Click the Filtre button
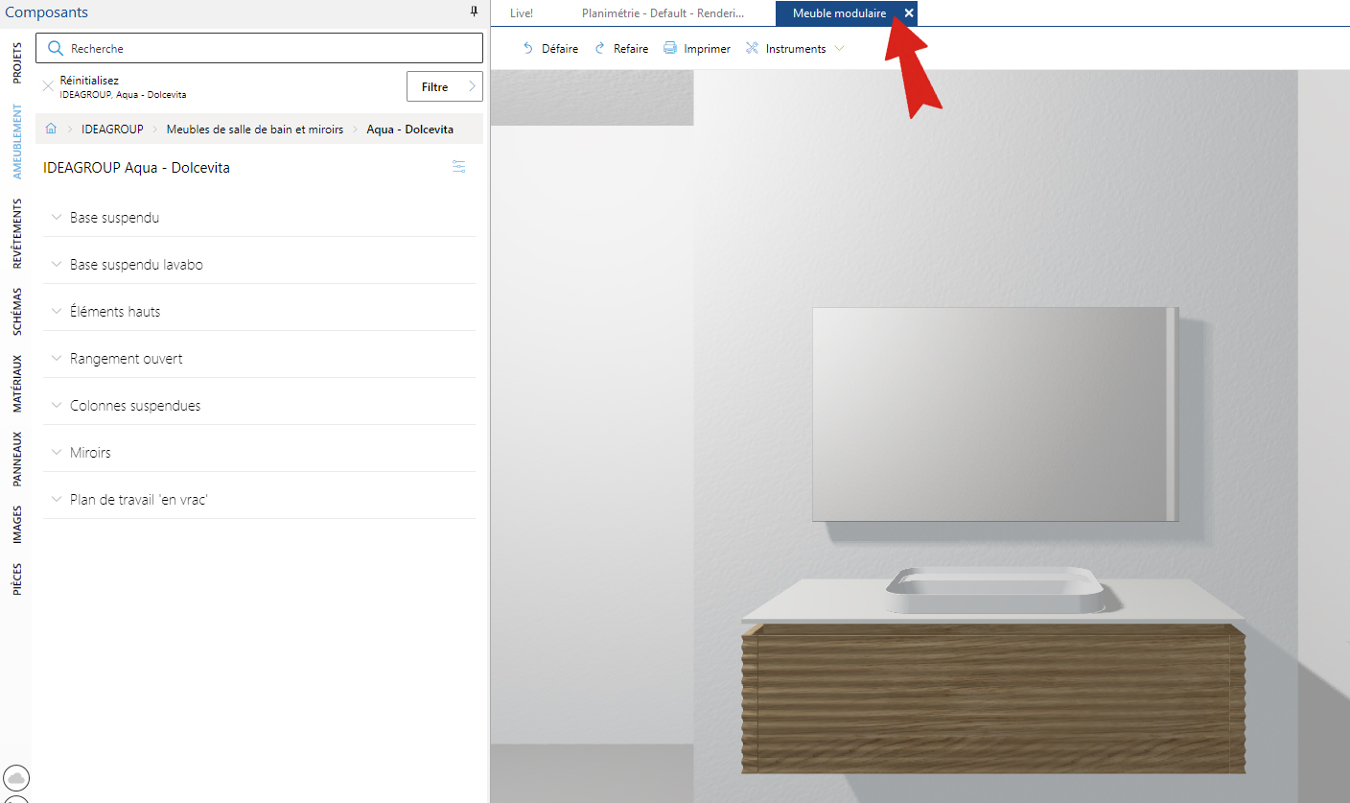The image size is (1350, 803). tap(445, 86)
